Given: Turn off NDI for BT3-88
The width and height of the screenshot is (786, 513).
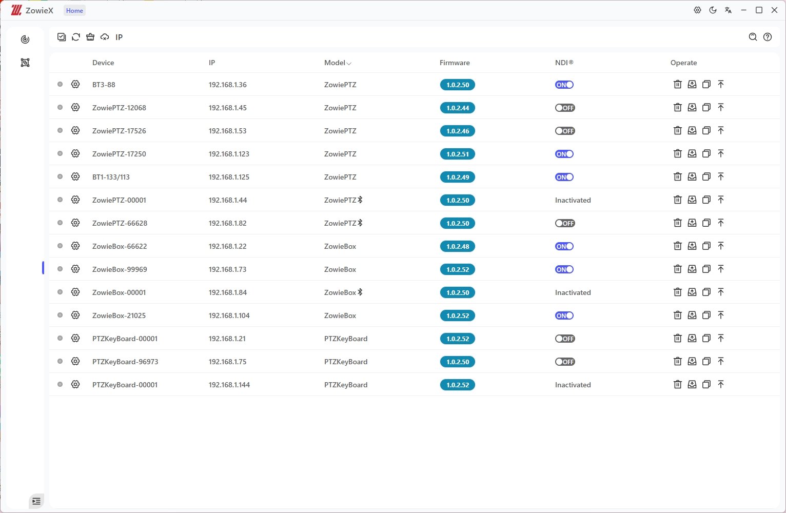Looking at the screenshot, I should pos(564,85).
